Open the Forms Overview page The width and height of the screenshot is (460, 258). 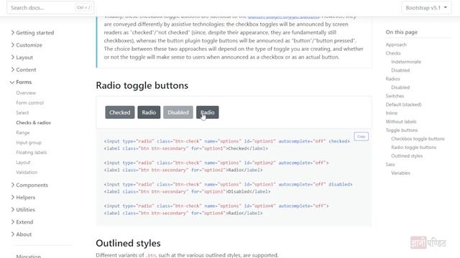tap(26, 93)
